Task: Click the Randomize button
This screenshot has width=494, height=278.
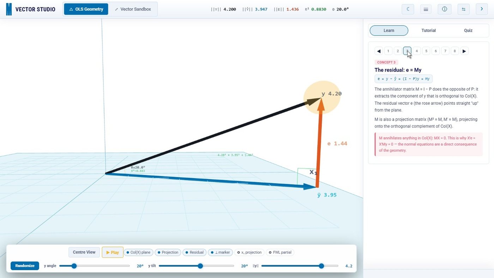Action: pos(25,266)
